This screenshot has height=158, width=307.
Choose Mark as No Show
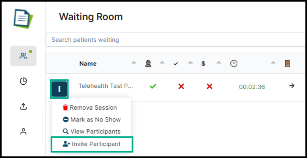click(x=92, y=120)
